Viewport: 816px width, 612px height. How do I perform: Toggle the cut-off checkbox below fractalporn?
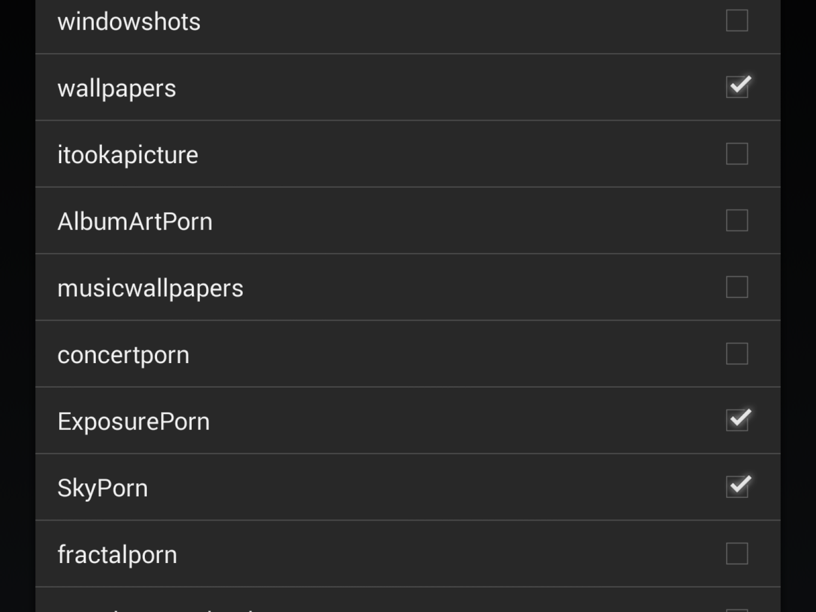[x=736, y=609]
